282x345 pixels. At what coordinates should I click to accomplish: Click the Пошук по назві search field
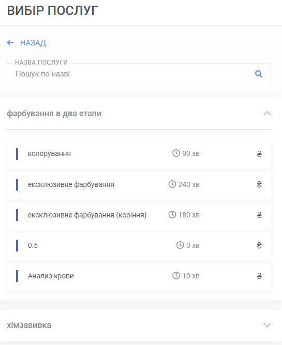[x=139, y=74]
